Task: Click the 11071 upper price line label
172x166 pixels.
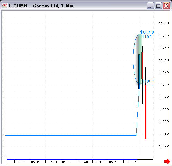Action: (x=148, y=37)
